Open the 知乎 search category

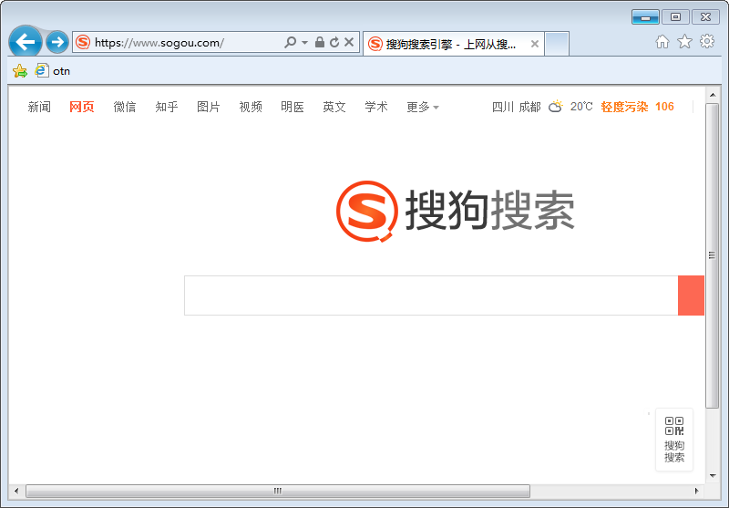pyautogui.click(x=167, y=107)
